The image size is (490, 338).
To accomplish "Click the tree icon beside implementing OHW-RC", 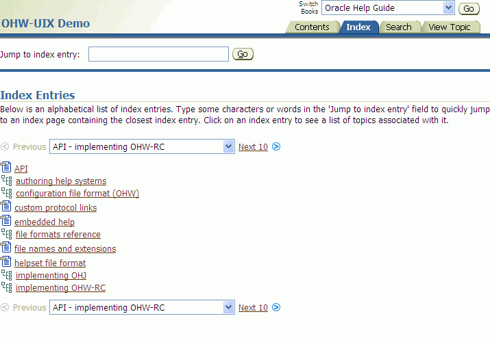I will pyautogui.click(x=7, y=287).
